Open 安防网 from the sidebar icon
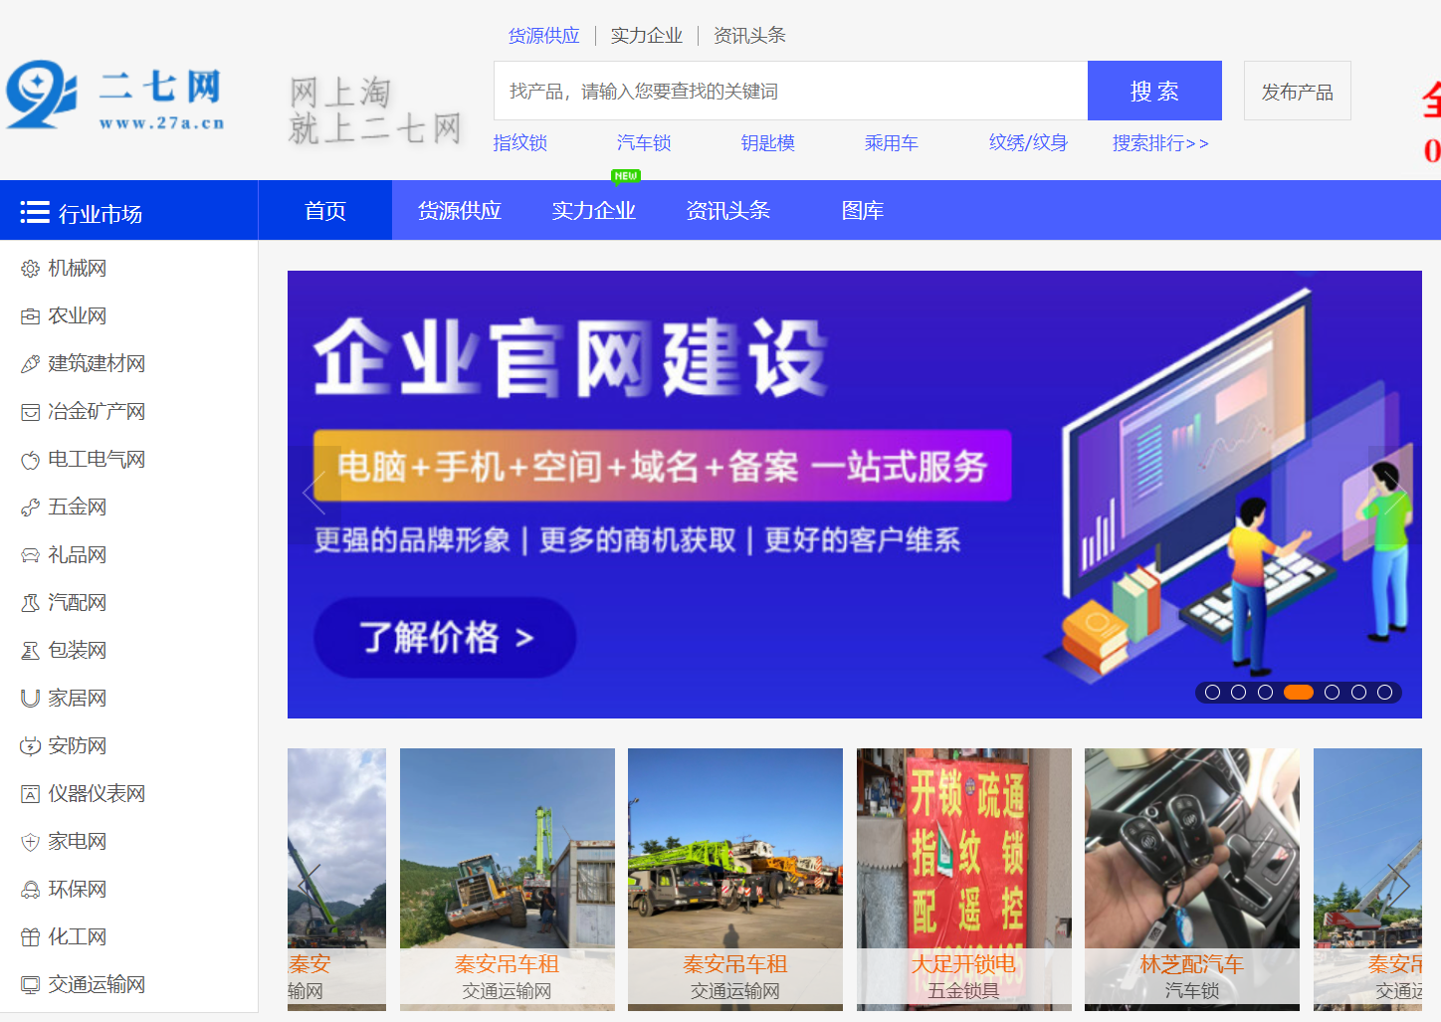The width and height of the screenshot is (1441, 1022). (29, 745)
